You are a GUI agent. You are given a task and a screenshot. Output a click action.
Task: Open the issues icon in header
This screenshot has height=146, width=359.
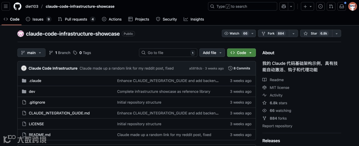coord(320,6)
